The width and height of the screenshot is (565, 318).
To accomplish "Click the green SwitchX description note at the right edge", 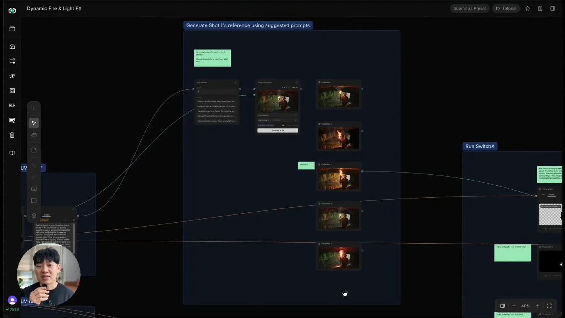I will click(x=550, y=174).
